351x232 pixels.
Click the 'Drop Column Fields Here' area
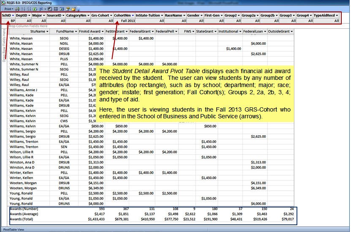click(27, 26)
